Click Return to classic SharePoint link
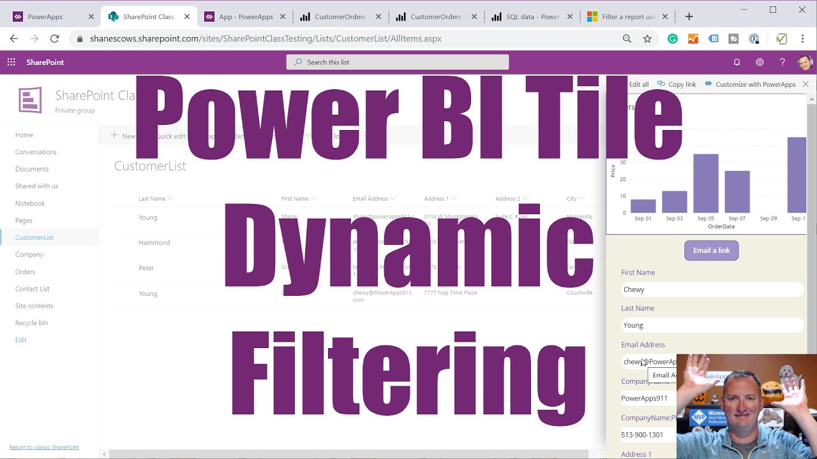The height and width of the screenshot is (459, 817). pyautogui.click(x=44, y=448)
